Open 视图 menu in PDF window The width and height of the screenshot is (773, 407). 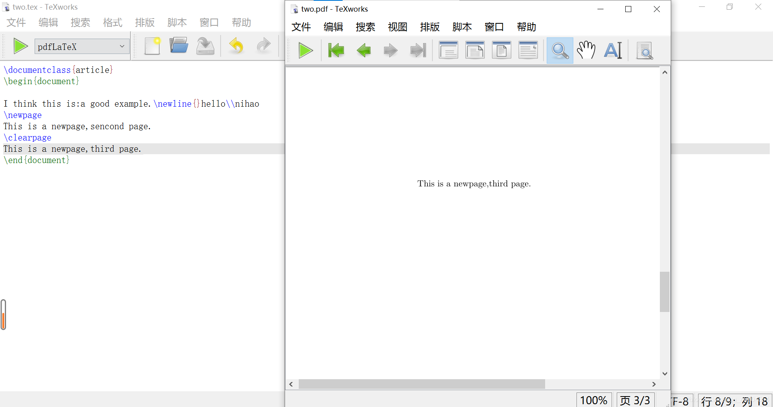[x=398, y=27]
